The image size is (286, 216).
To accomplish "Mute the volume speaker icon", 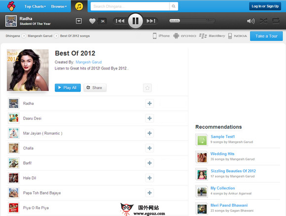I will pos(251,21).
